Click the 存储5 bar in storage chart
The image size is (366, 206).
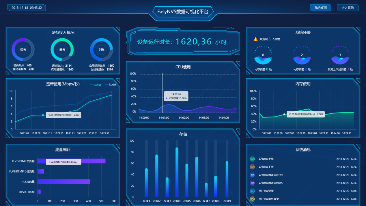pos(187,180)
